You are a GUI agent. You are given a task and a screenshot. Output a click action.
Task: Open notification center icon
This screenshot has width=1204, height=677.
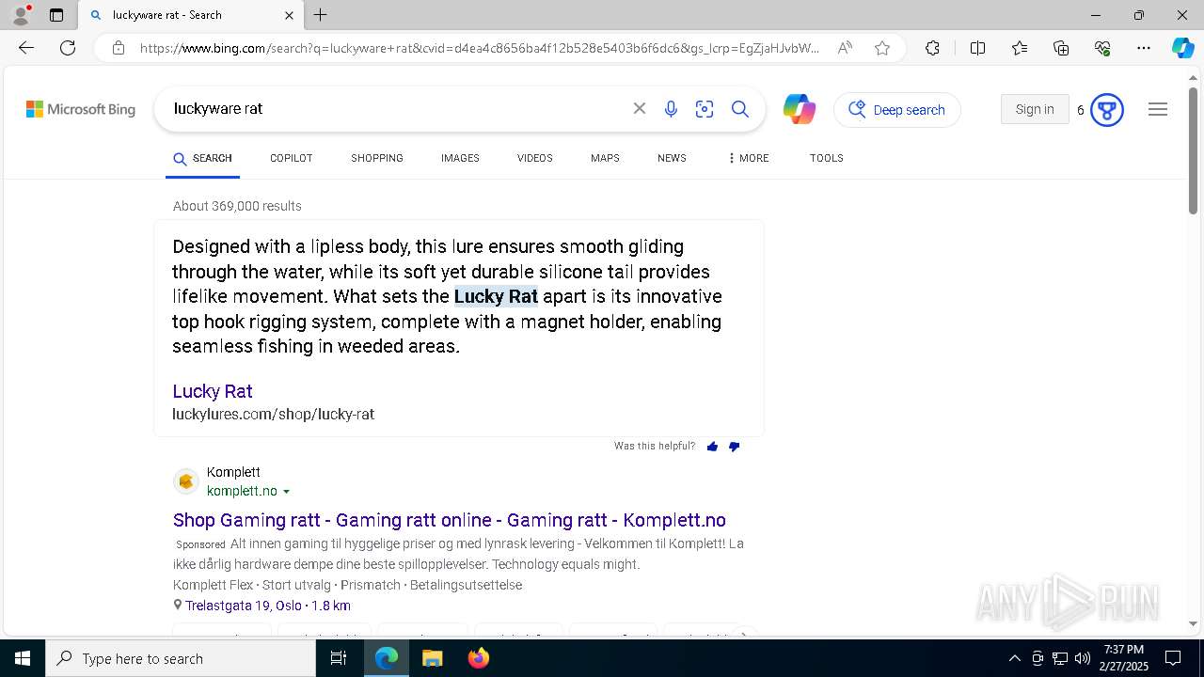point(1173,658)
